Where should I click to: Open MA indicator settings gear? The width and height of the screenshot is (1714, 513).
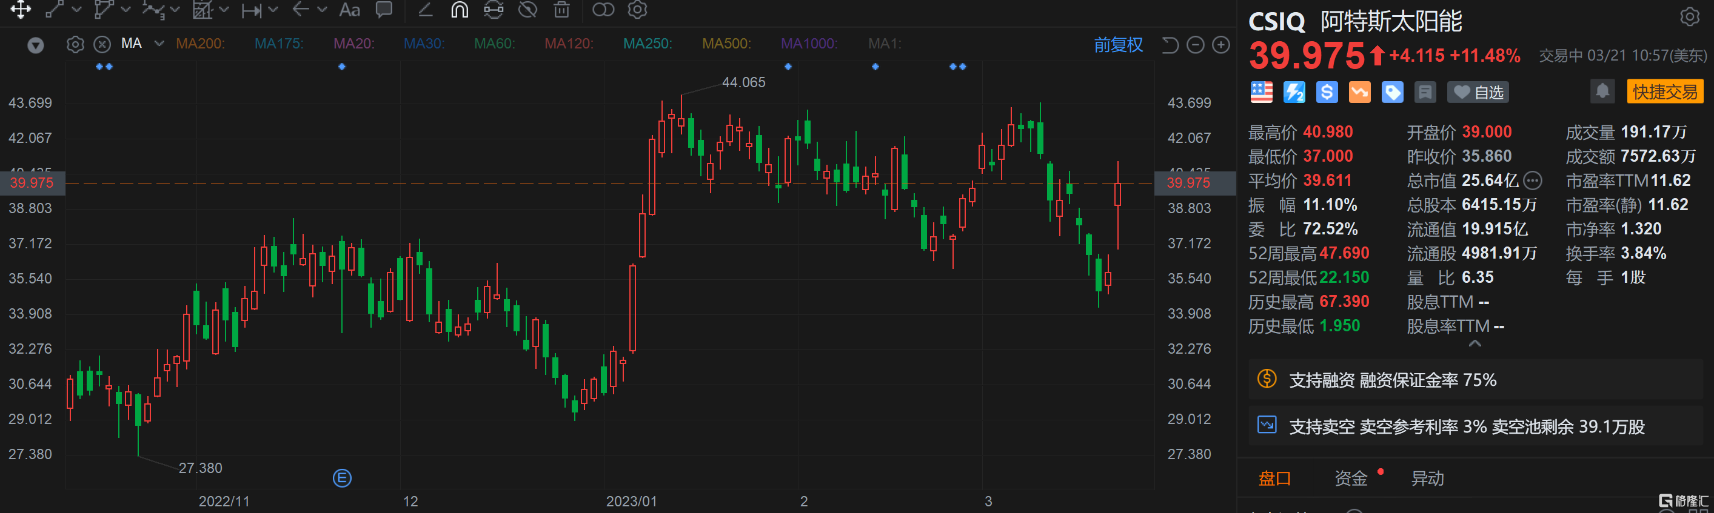75,44
